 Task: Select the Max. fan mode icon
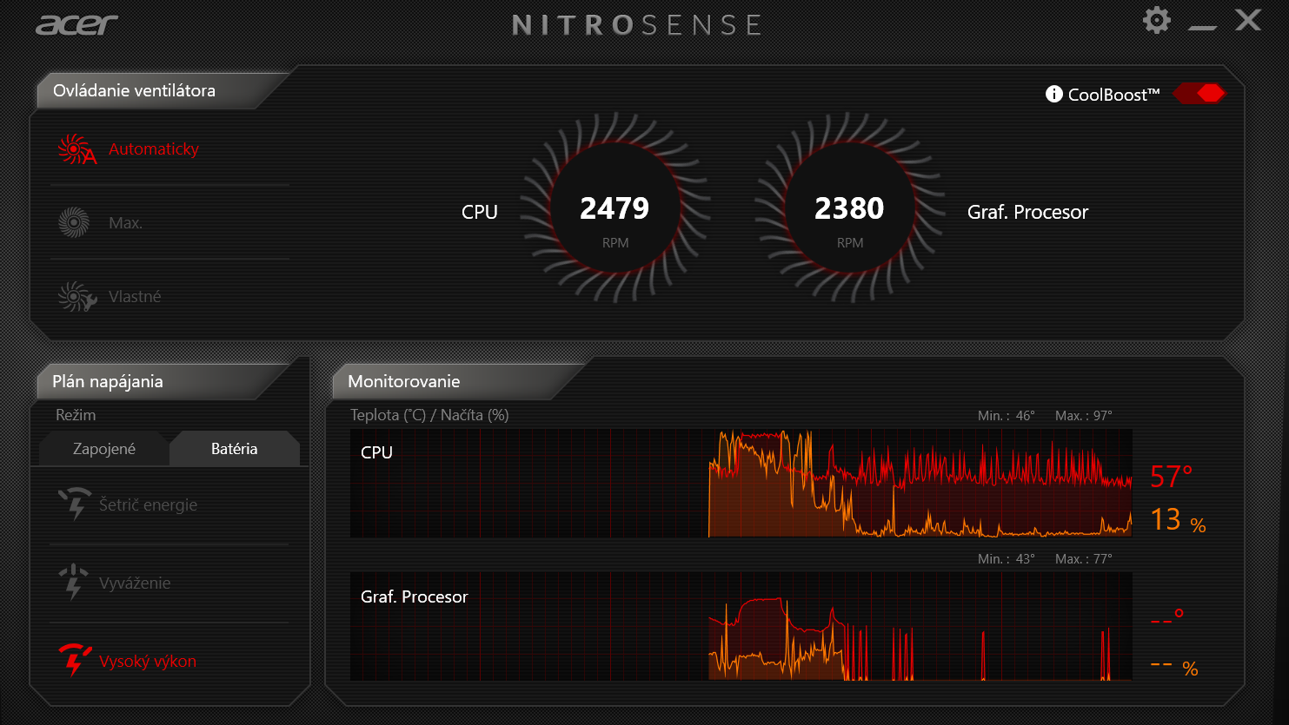coord(74,223)
